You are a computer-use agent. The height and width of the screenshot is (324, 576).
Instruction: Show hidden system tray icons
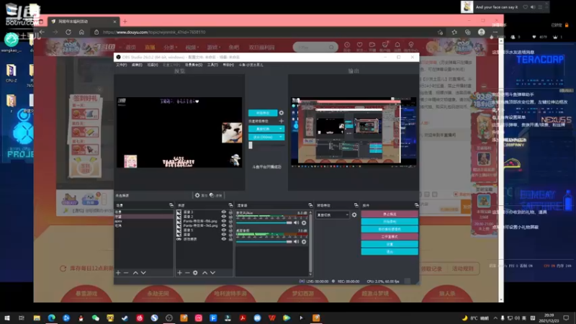pyautogui.click(x=495, y=318)
